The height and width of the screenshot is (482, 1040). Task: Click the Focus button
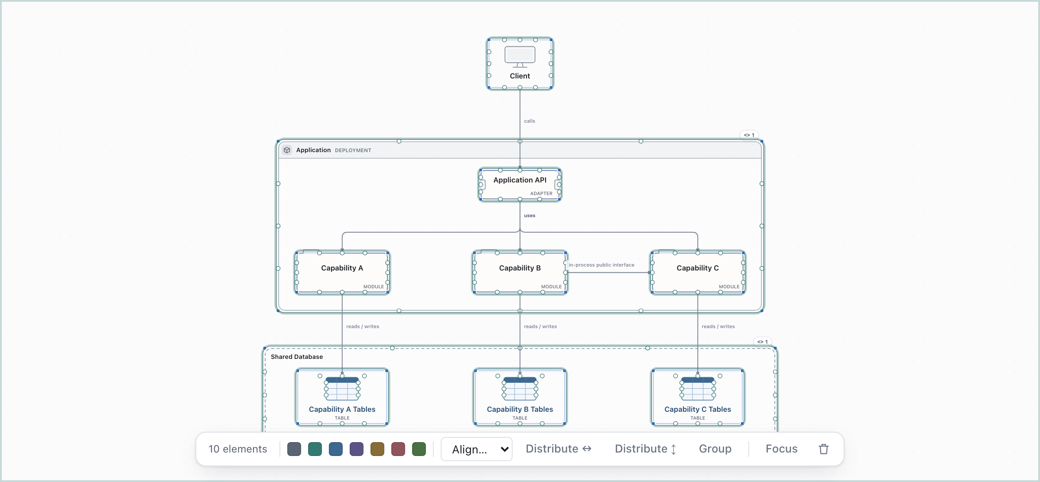(781, 449)
